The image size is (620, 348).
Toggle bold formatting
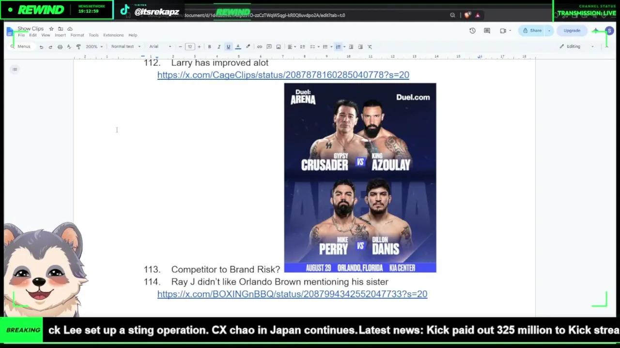[x=209, y=47]
